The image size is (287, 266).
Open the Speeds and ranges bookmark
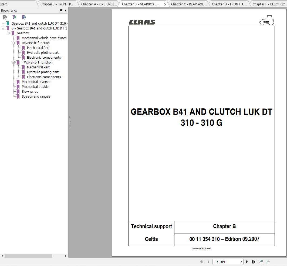tap(36, 97)
